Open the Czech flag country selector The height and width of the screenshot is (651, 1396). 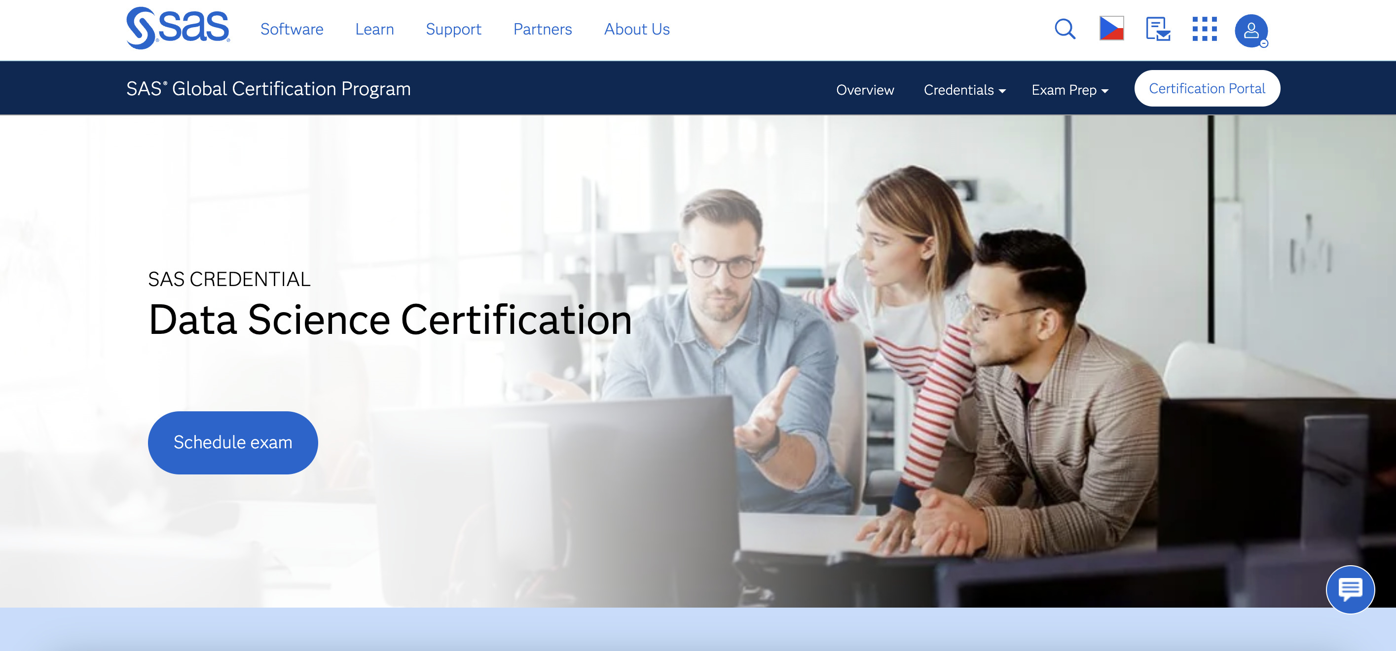[x=1111, y=29]
